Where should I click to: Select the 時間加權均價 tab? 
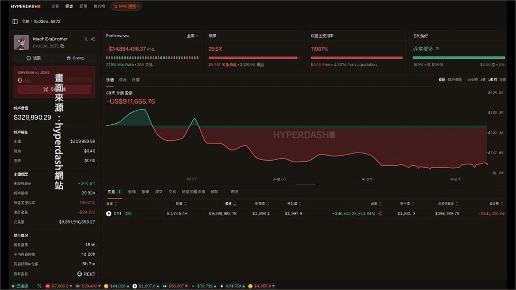coord(193,192)
